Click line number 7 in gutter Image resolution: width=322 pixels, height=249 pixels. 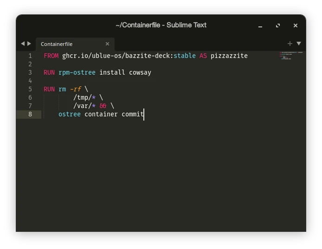[30, 106]
